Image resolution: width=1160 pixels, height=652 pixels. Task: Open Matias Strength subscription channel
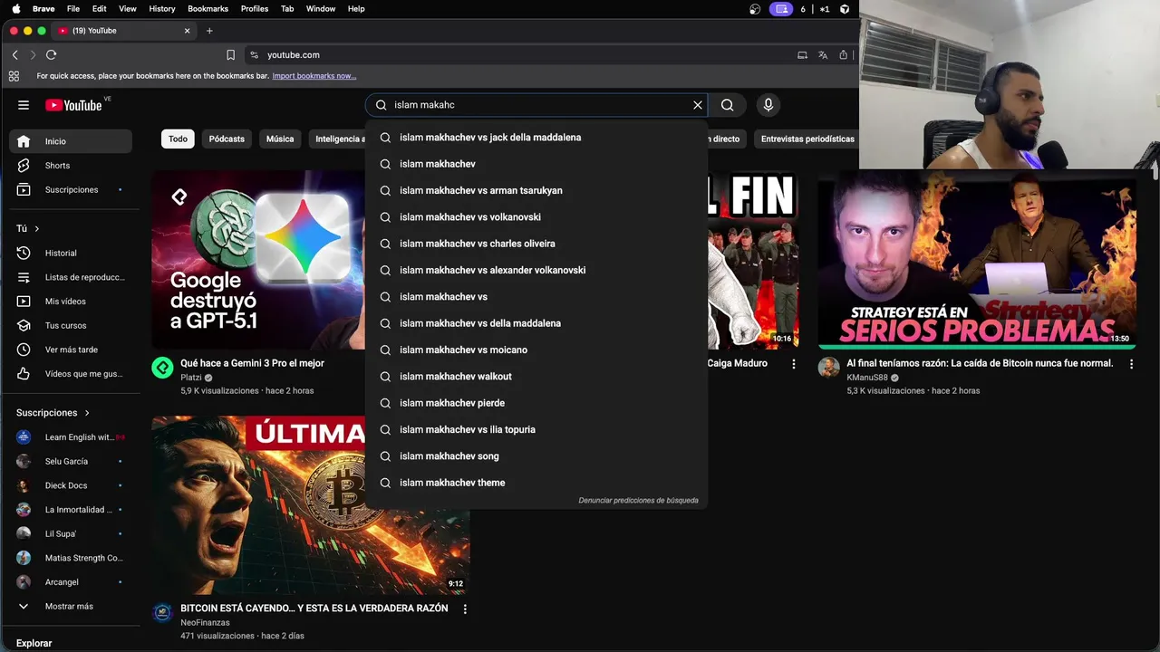tap(71, 558)
